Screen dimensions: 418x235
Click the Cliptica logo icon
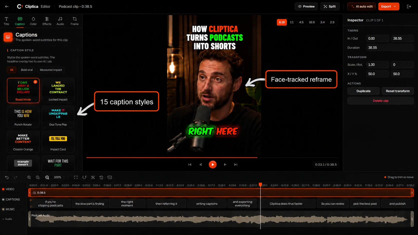pos(19,6)
